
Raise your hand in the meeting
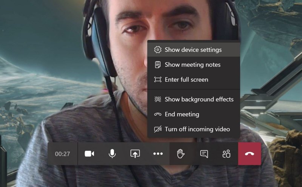click(181, 154)
